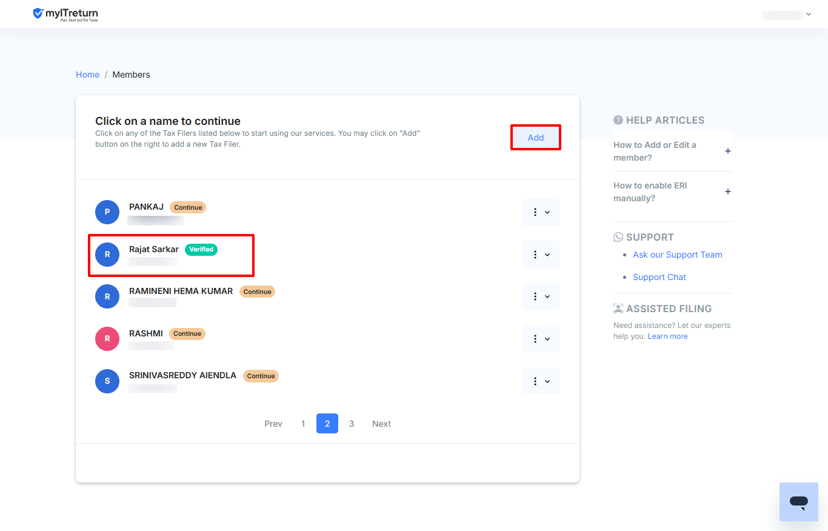828x531 pixels.
Task: Click RAMINENI HEMA KUMAR's R avatar
Action: click(107, 296)
